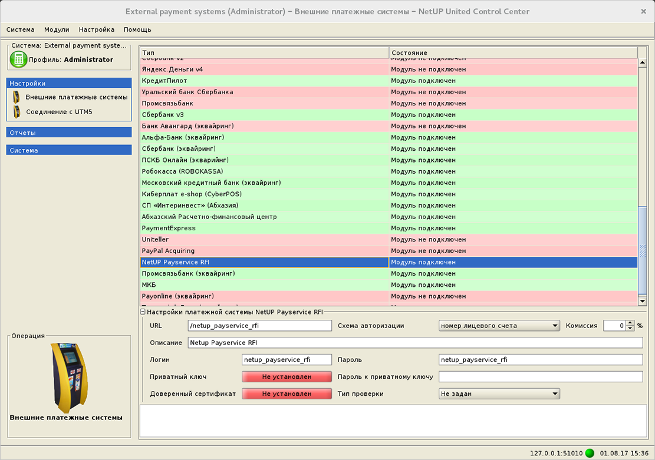Click the Доверенный сертификат Не установлен button
The width and height of the screenshot is (655, 460).
point(287,393)
